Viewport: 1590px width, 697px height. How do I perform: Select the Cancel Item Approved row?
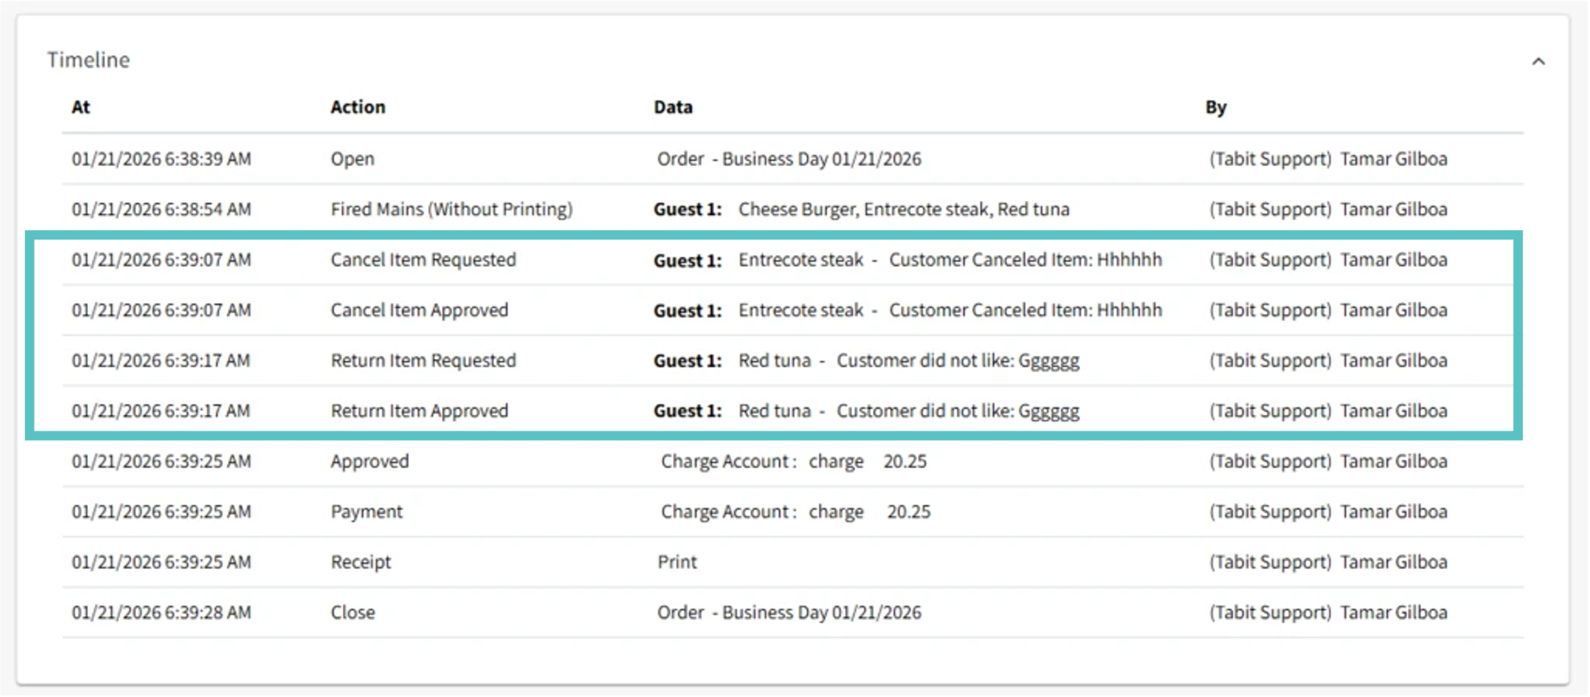click(419, 310)
